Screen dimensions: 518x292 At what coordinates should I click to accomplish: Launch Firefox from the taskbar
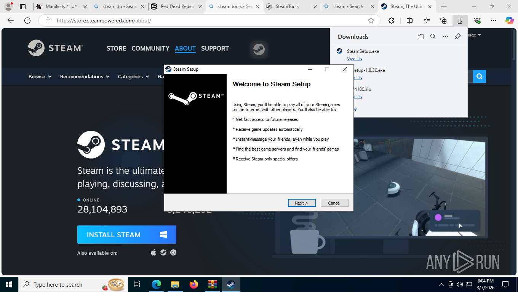point(193,284)
